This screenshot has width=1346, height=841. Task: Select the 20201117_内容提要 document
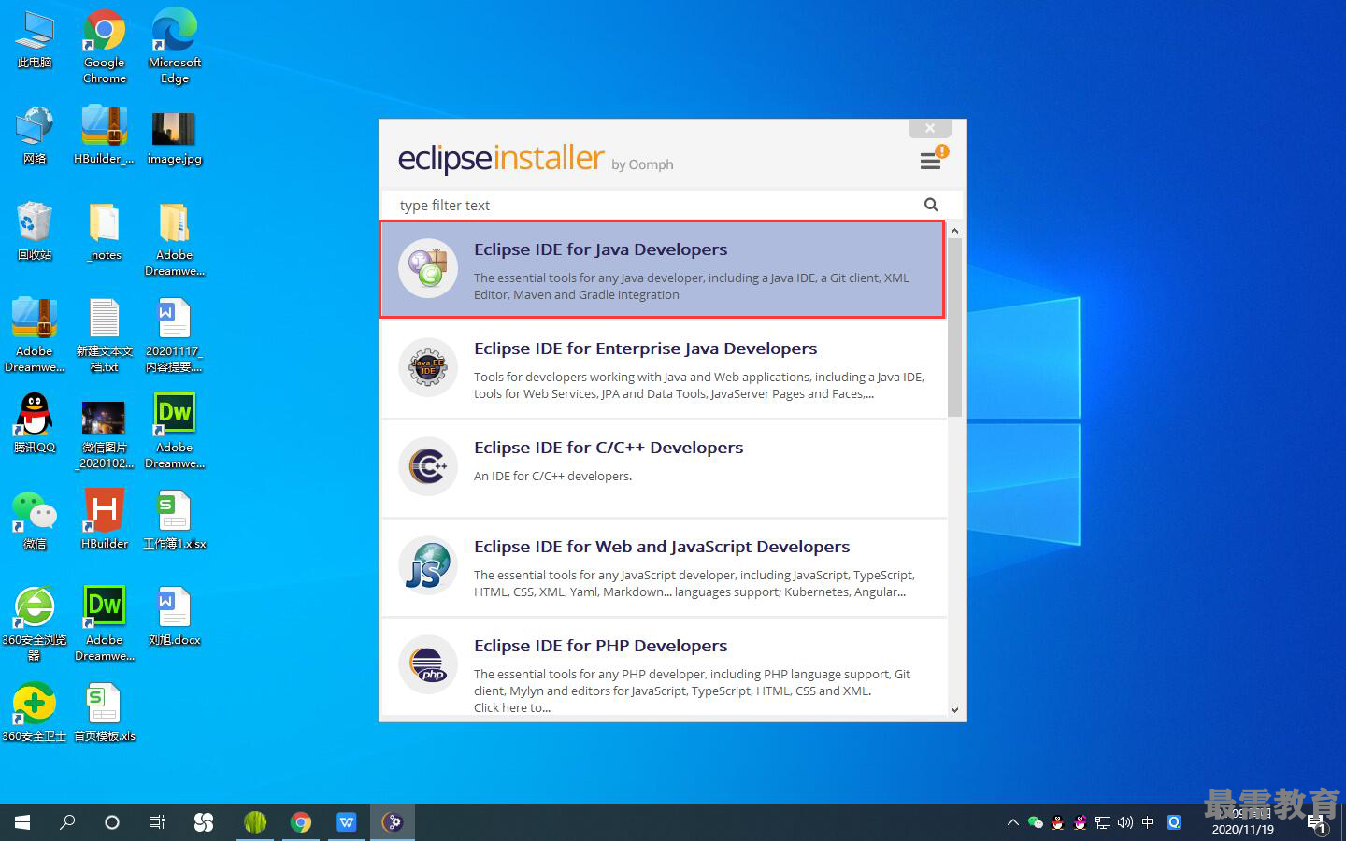(175, 335)
